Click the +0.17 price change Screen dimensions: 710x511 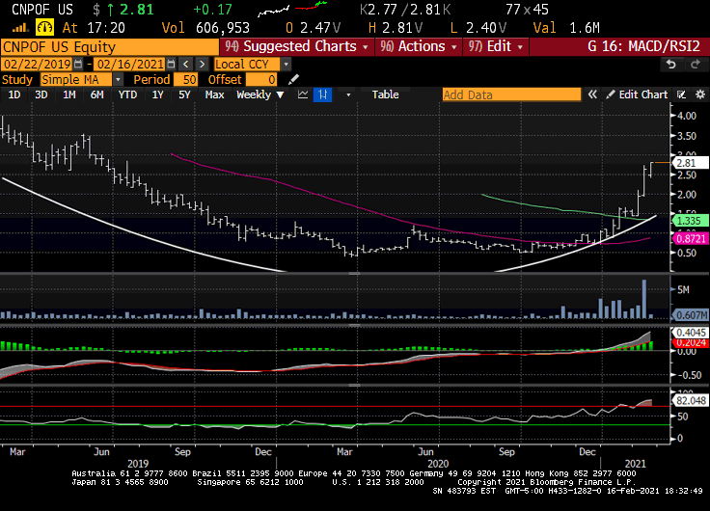[212, 9]
